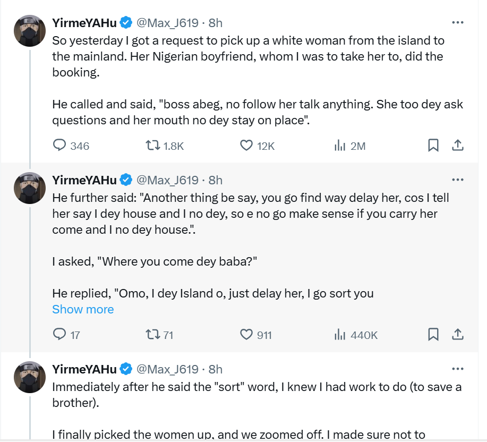
Task: Like the tweet with 911 likes
Action: pos(245,335)
